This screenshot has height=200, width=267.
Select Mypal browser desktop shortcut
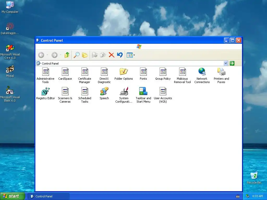(x=10, y=71)
